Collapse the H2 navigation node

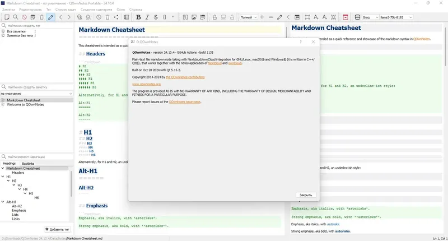[x=8, y=180]
